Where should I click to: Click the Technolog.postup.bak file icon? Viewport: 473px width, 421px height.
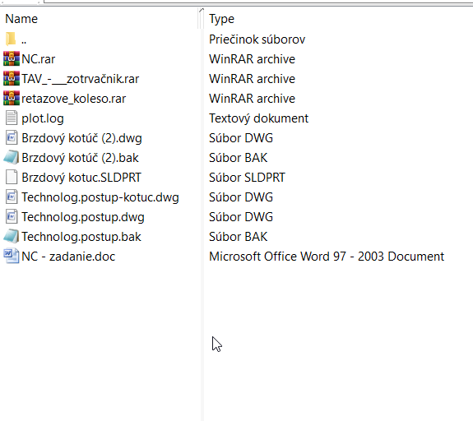tap(12, 237)
